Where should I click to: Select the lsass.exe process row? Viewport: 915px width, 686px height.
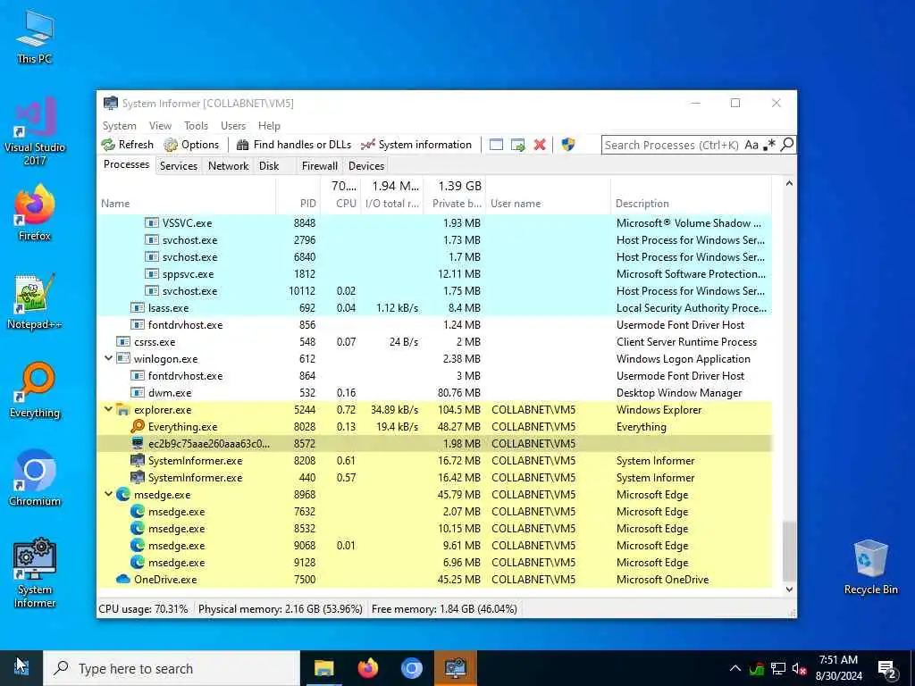(x=434, y=307)
